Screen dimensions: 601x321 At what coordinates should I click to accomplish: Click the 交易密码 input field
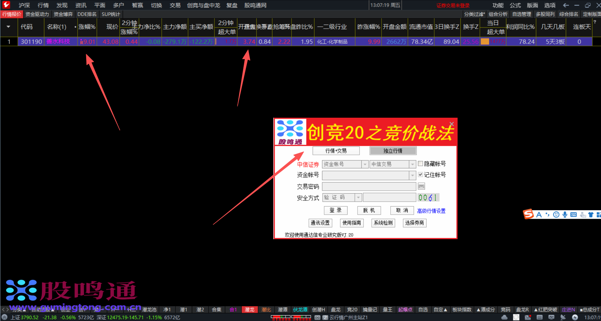(x=369, y=186)
